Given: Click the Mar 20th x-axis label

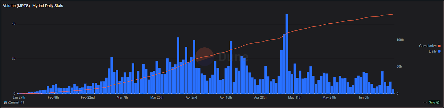Looking at the screenshot, I should click(157, 98).
